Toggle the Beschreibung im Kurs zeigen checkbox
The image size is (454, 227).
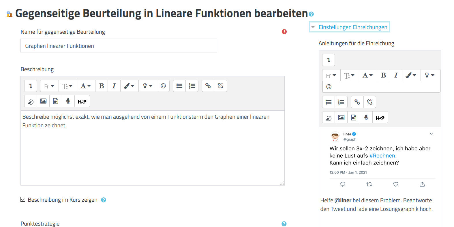[23, 200]
